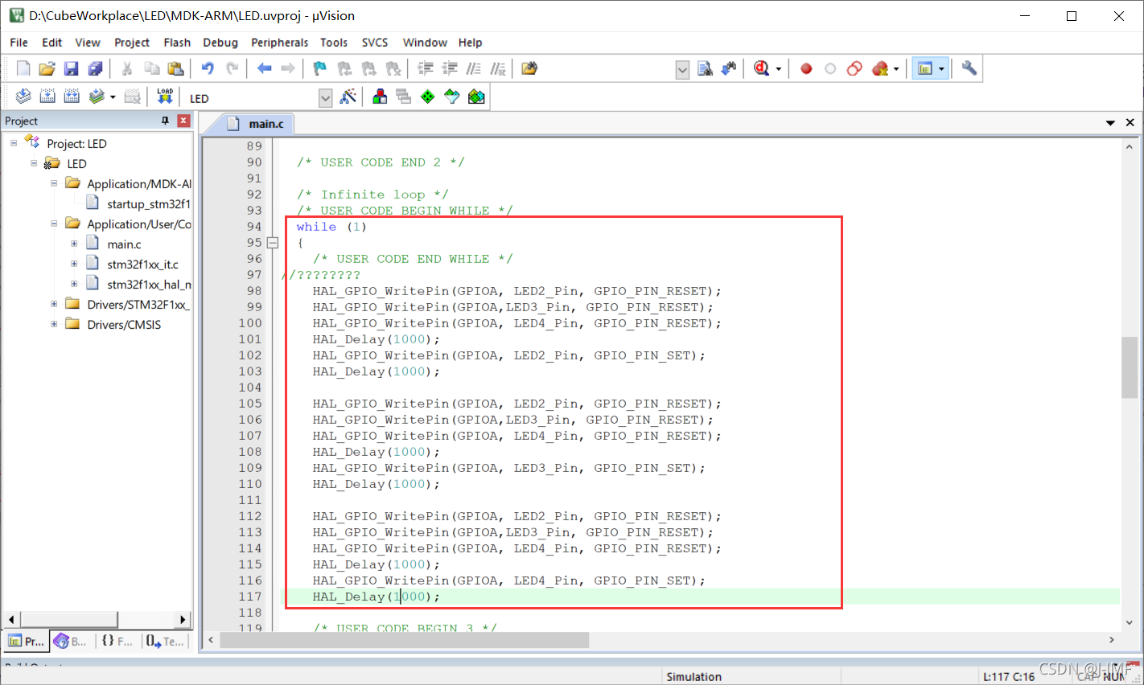Navigate backwards with the blue arrow

pos(264,68)
